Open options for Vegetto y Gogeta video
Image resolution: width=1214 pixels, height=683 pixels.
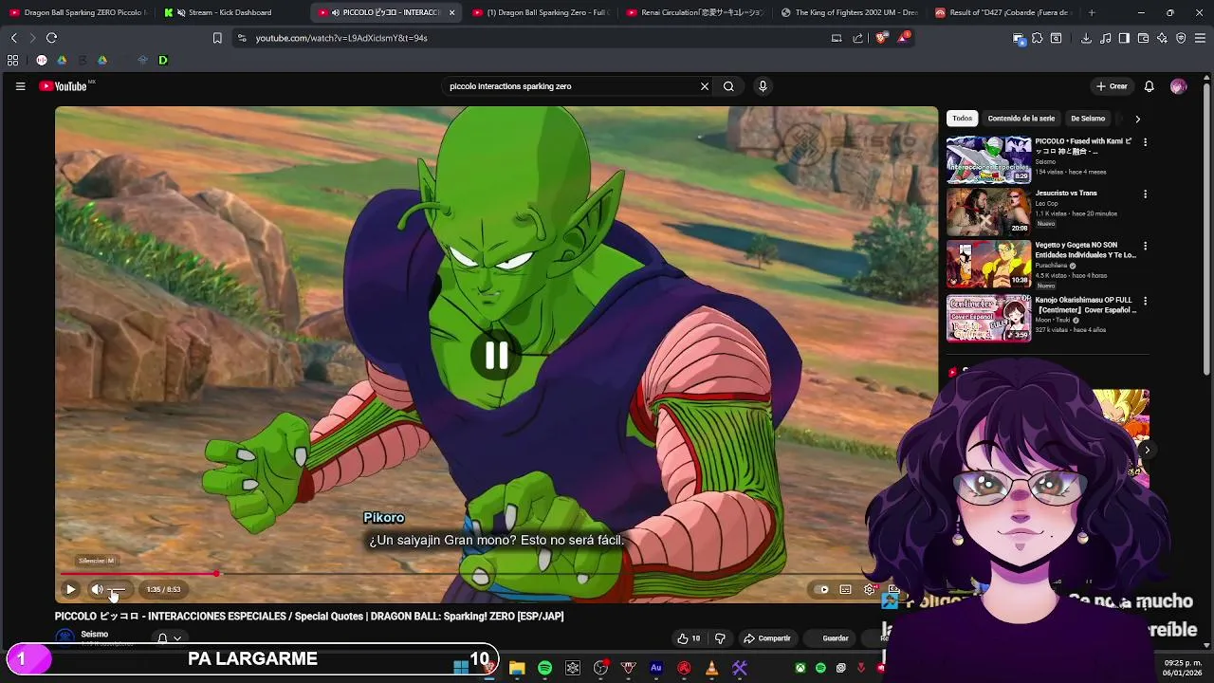1145,246
